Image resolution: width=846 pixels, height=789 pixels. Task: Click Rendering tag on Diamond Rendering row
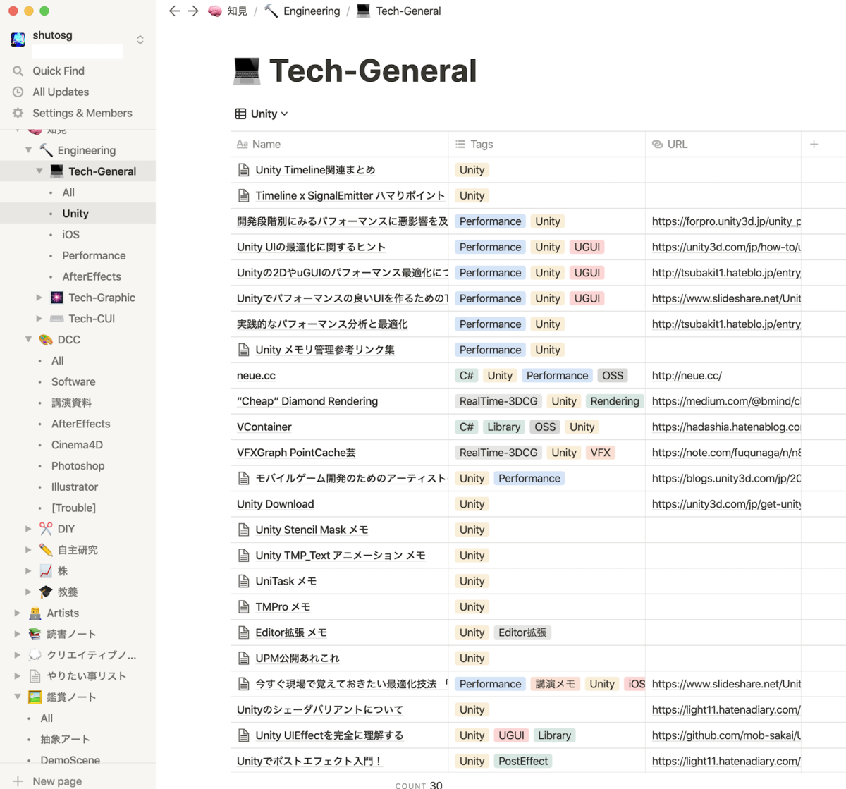(615, 401)
